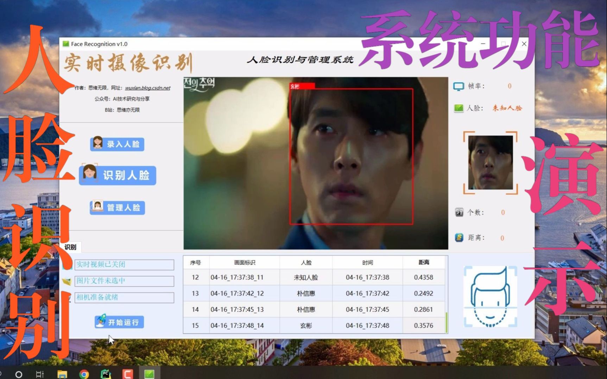This screenshot has width=607, height=379.
Task: Click the face scan illustration icon
Action: pos(490,297)
